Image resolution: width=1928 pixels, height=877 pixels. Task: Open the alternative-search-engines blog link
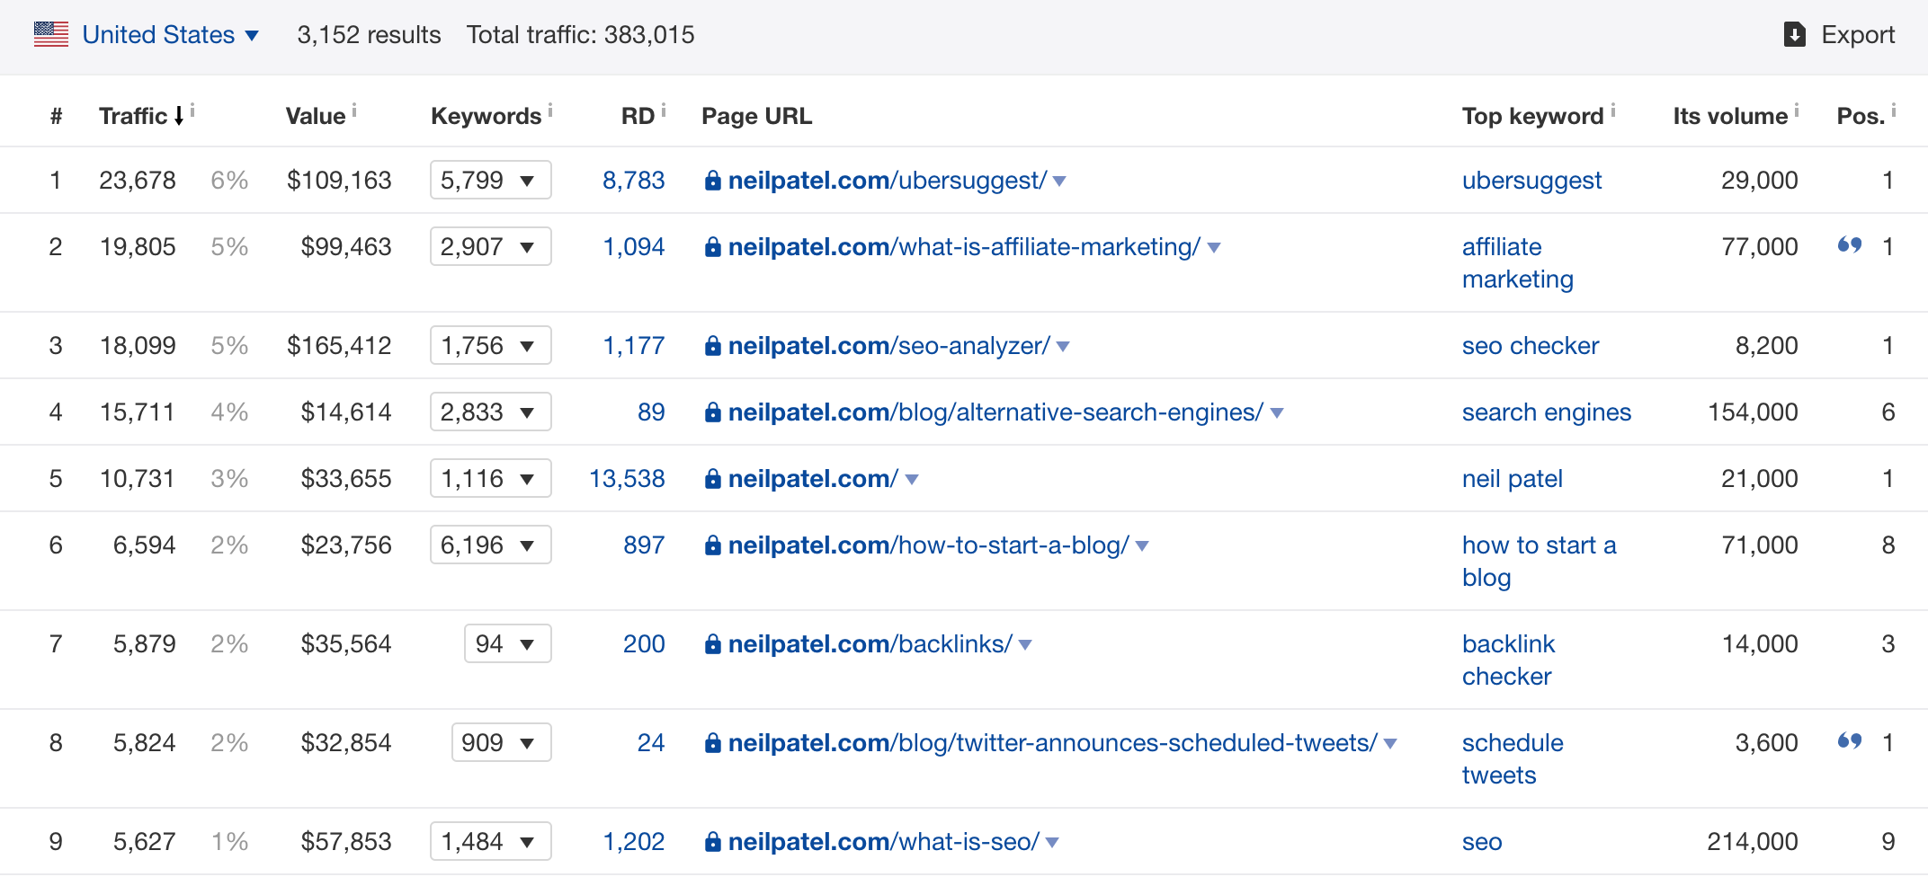pyautogui.click(x=995, y=412)
